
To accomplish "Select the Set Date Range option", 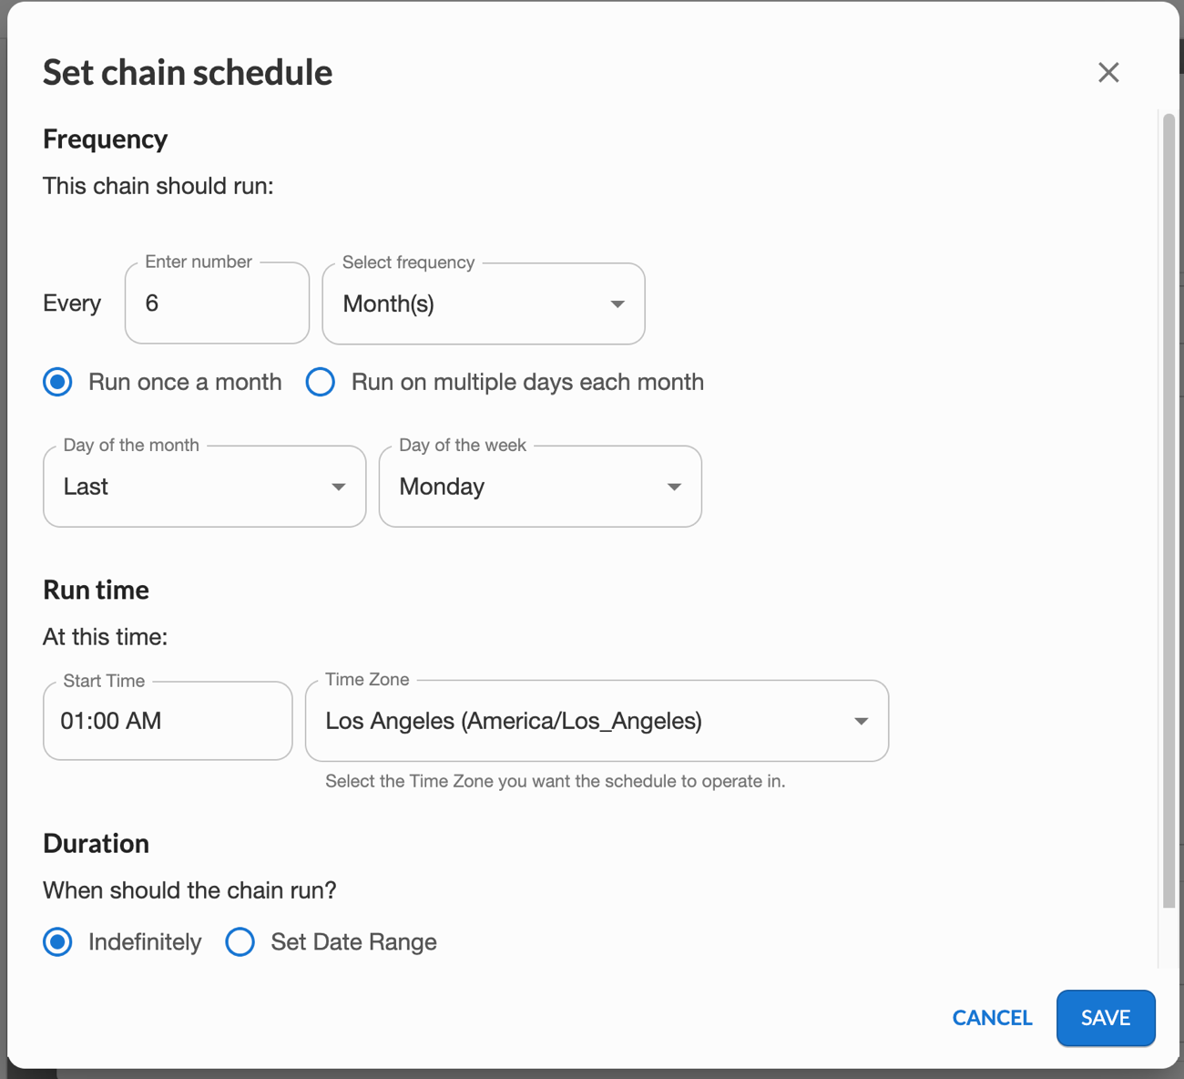I will coord(240,941).
